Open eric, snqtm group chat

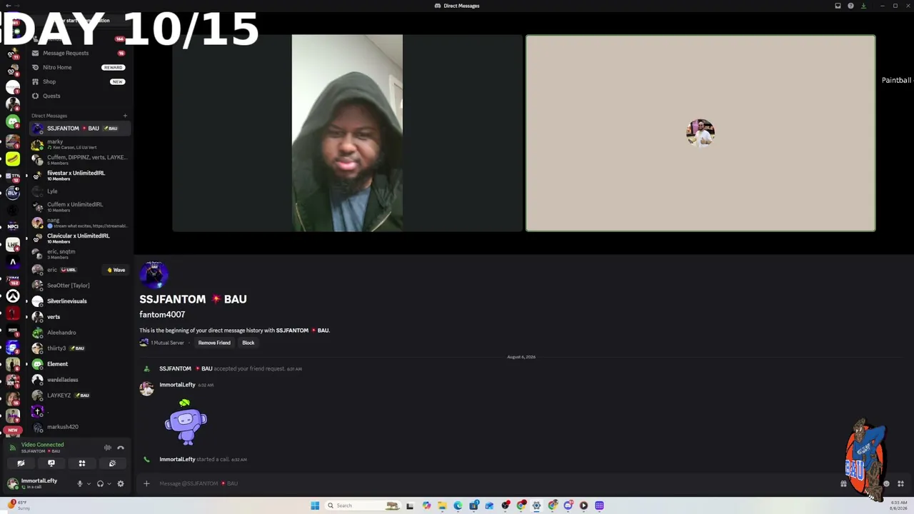[79, 254]
